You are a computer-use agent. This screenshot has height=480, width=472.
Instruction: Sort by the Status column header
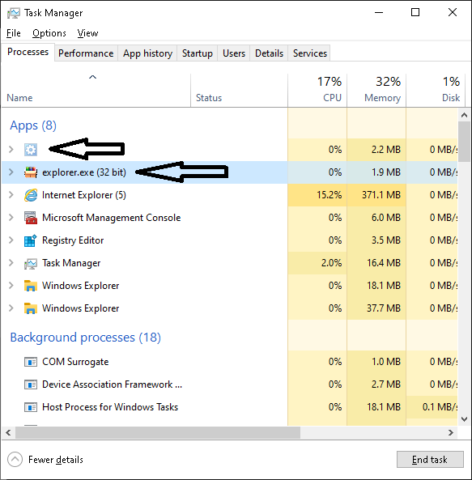pyautogui.click(x=239, y=91)
